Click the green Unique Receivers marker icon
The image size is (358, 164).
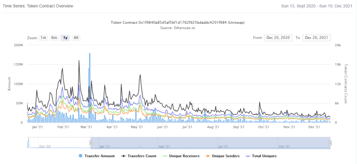(165, 156)
